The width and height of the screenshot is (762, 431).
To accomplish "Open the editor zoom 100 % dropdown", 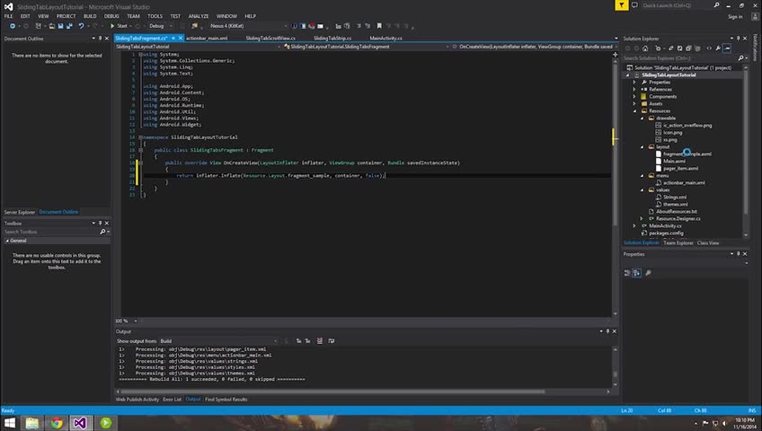I will point(127,321).
